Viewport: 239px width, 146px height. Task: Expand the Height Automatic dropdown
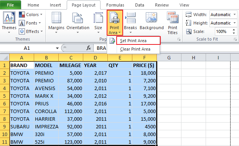pos(234,23)
